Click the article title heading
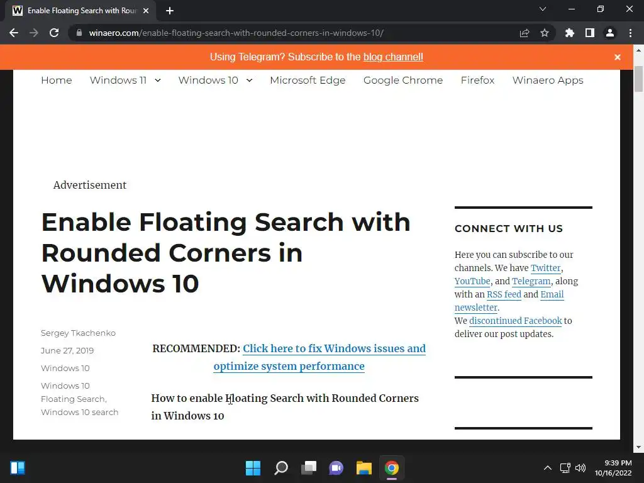The width and height of the screenshot is (644, 483). [x=226, y=253]
